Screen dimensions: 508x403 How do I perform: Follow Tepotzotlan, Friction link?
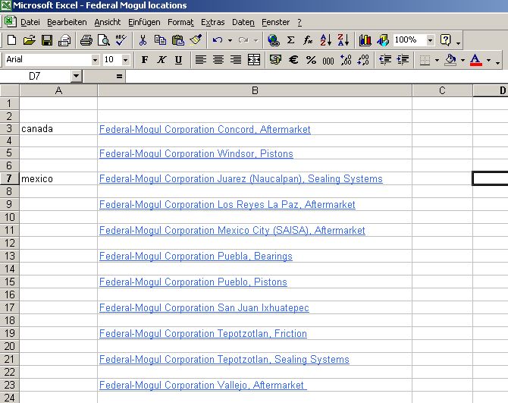coord(202,333)
